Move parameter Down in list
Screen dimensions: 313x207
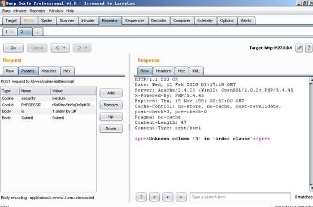pyautogui.click(x=111, y=129)
